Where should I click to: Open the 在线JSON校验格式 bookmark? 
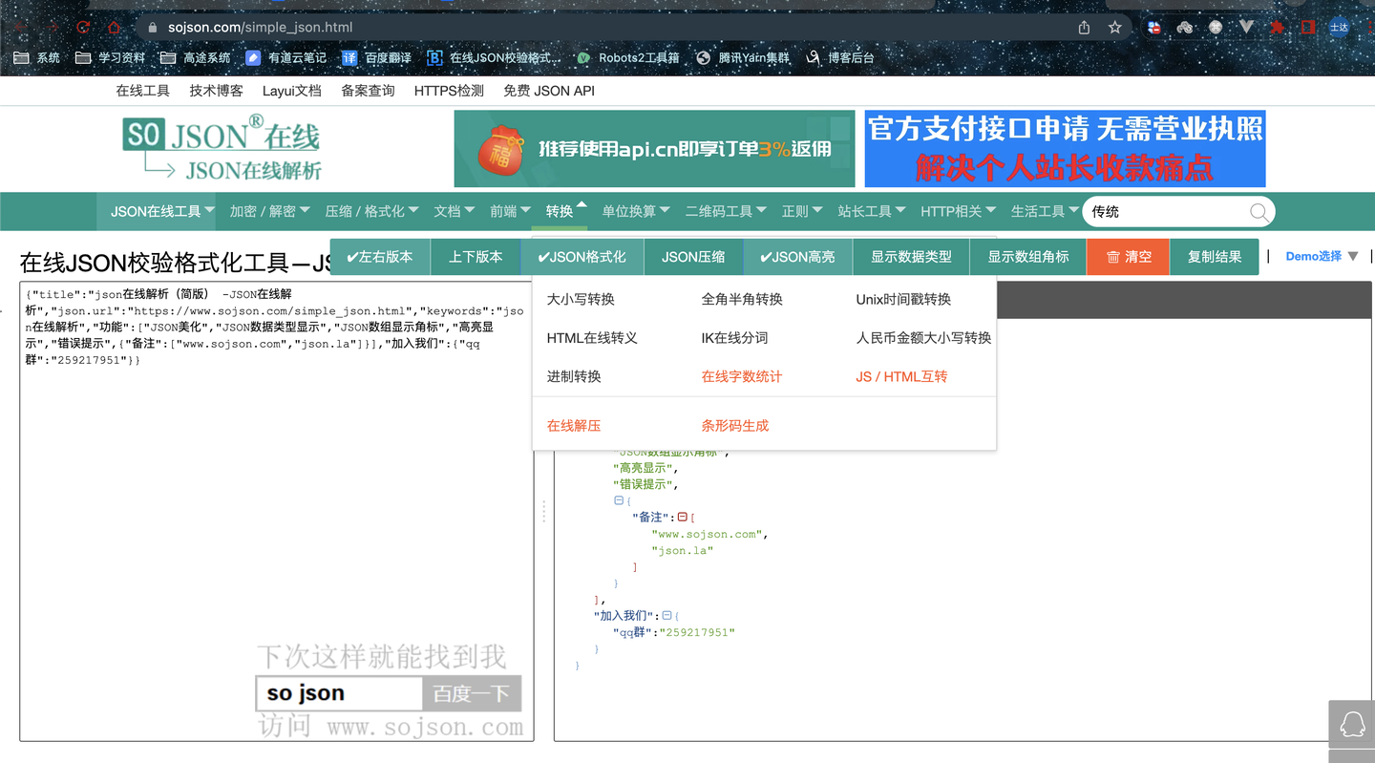(495, 58)
